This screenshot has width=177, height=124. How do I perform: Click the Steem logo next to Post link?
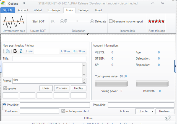[x=5, y=105]
